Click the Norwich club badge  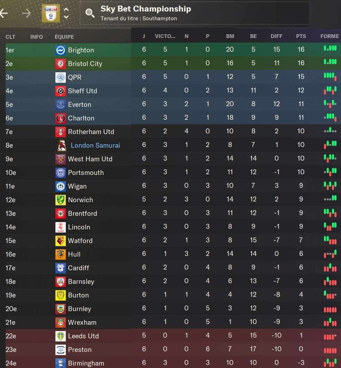click(61, 200)
